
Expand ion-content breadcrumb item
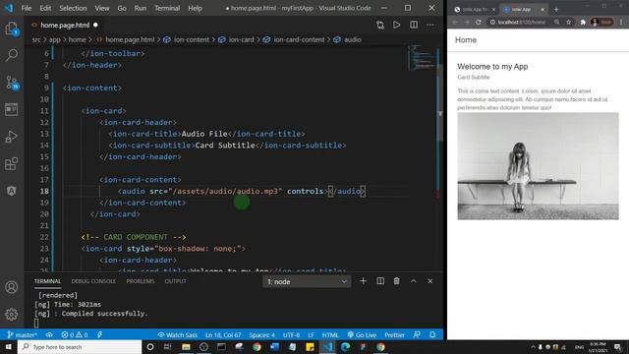192,39
